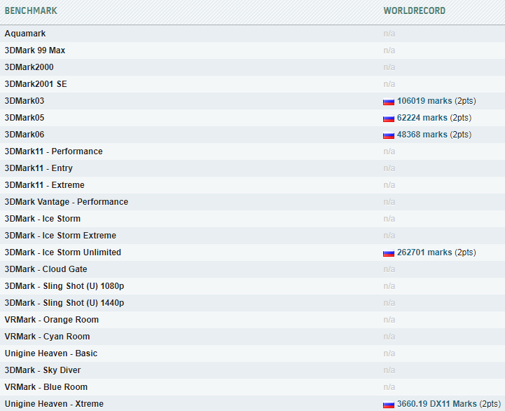Select the 3DMark - Sky Diver row
The width and height of the screenshot is (505, 411).
coord(42,370)
